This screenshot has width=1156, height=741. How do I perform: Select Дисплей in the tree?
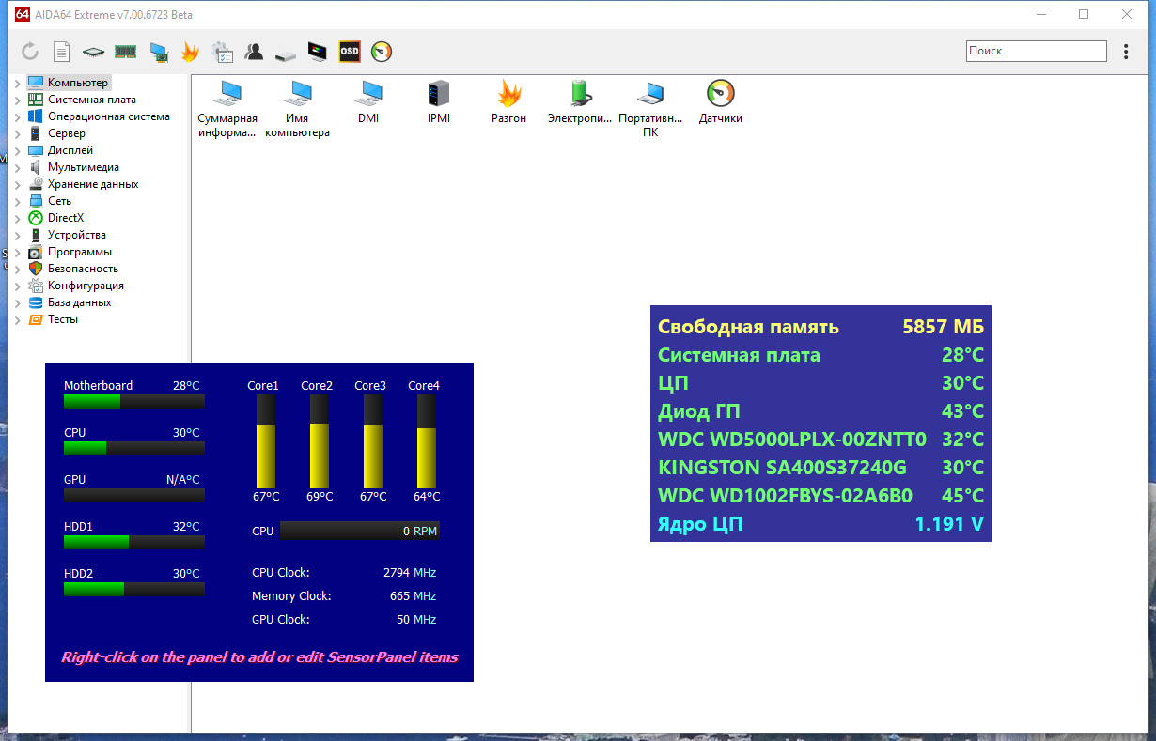click(70, 150)
